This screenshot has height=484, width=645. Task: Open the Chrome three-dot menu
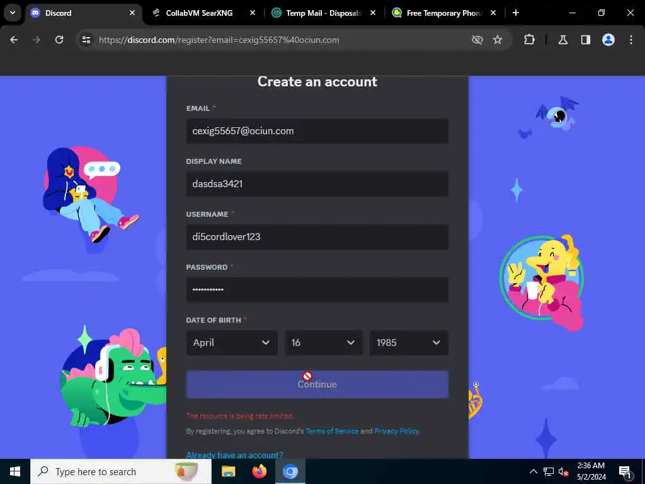[x=631, y=40]
